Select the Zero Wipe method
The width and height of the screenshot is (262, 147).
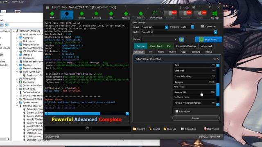(194, 71)
